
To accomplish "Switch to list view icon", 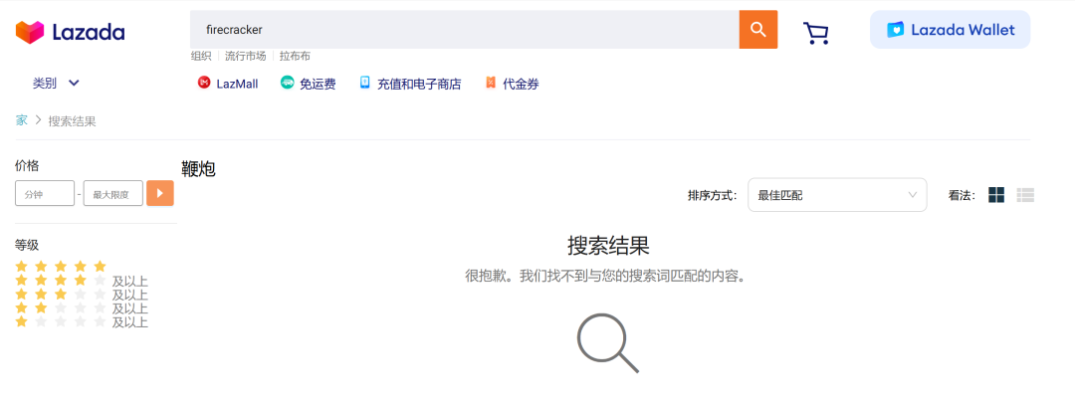I will [1025, 195].
